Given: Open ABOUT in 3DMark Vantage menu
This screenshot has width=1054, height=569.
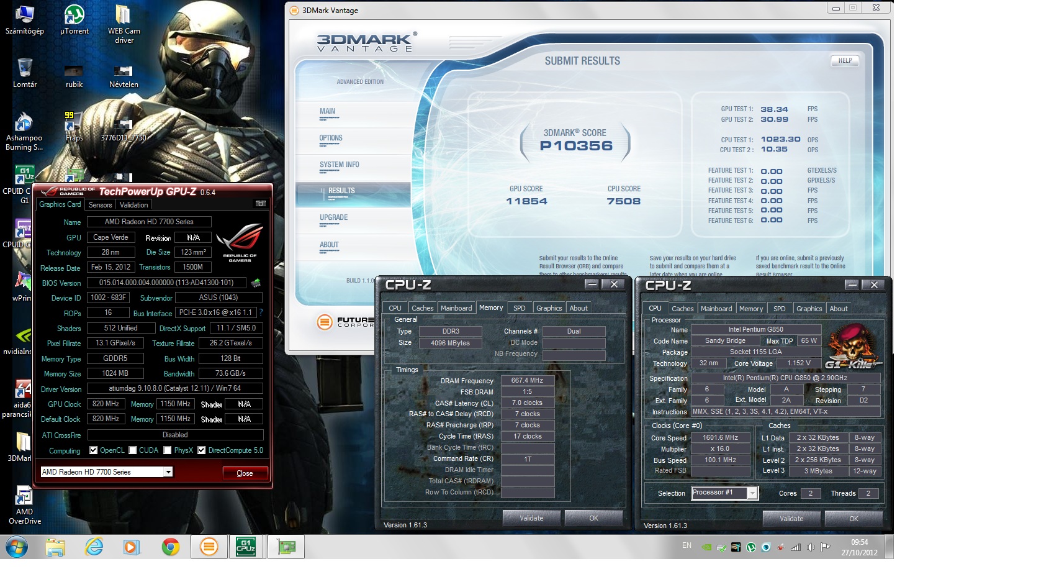Looking at the screenshot, I should click(329, 245).
